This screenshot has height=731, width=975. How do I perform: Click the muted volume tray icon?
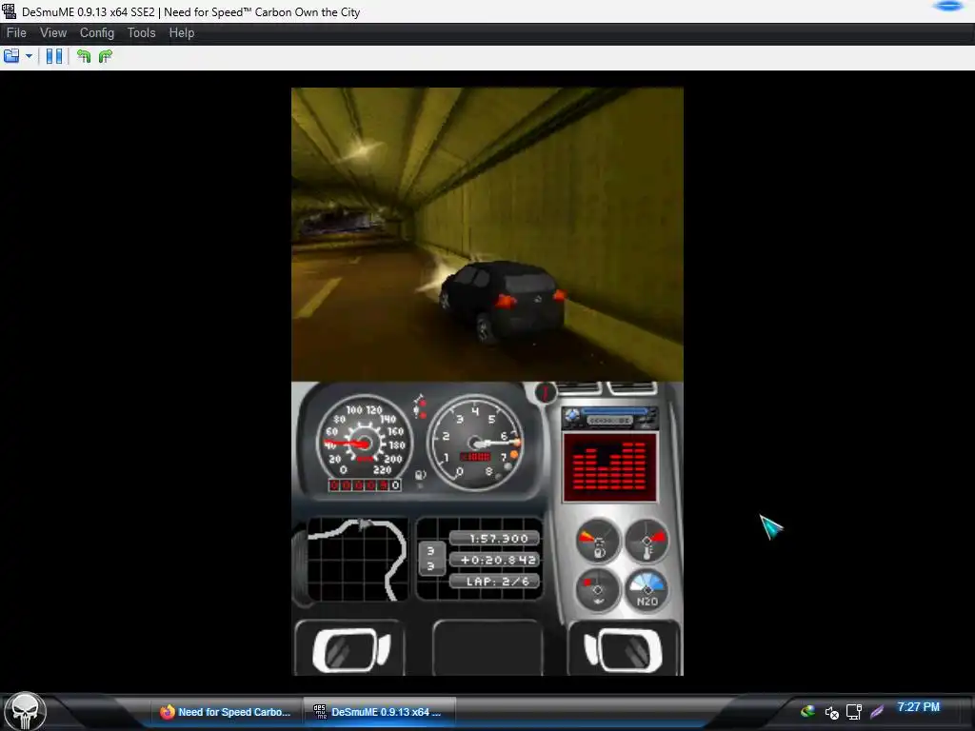tap(831, 712)
